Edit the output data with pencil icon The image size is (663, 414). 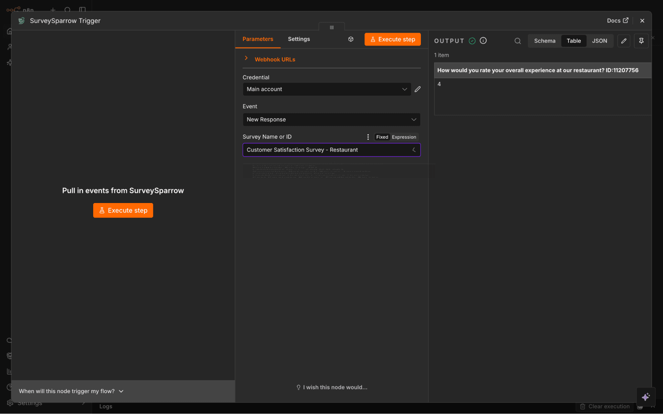coord(624,41)
